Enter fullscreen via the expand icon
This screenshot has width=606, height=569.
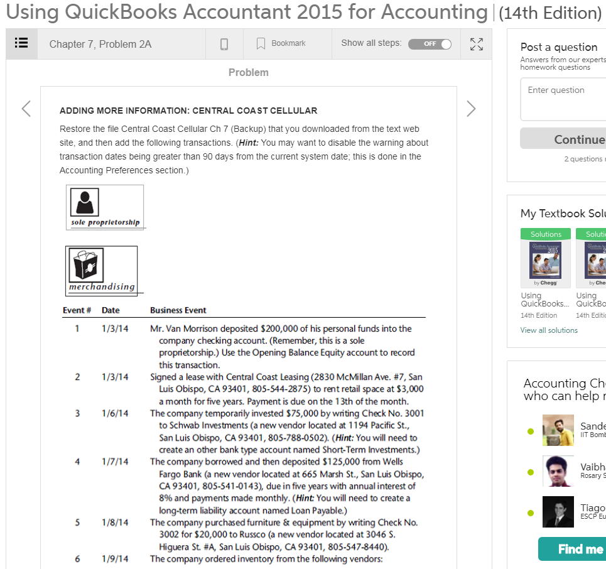click(476, 44)
